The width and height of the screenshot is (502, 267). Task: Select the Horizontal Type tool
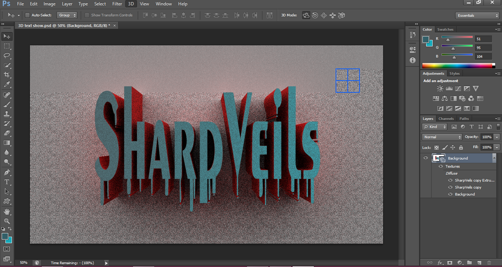click(7, 182)
